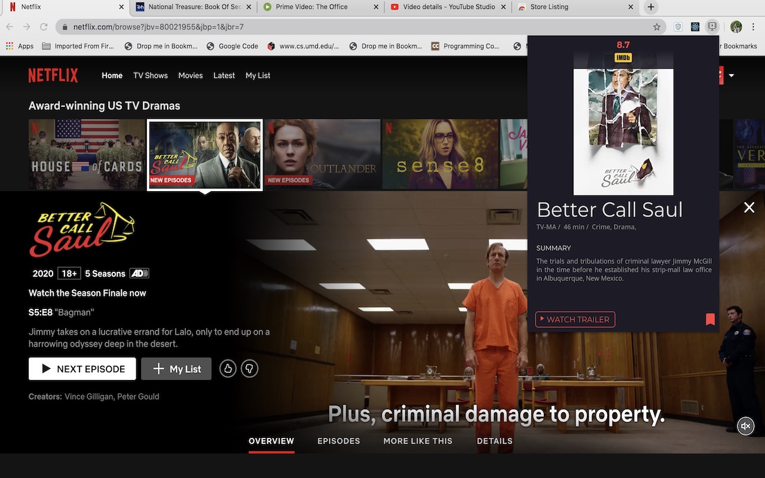Close the National Treasure tab
This screenshot has width=765, height=478.
(x=248, y=7)
